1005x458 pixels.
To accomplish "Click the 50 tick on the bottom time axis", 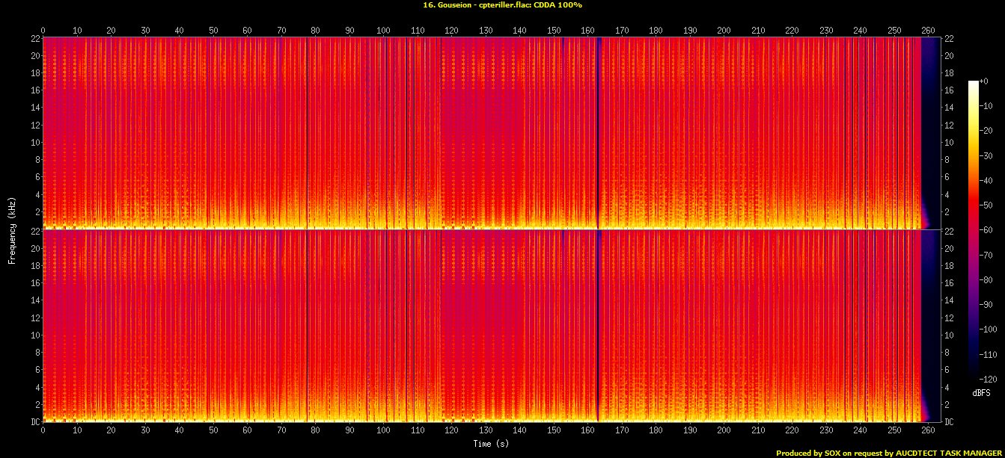I will coord(213,431).
